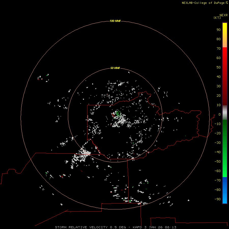This screenshot has height=229, width=229.
Task: Click the 50 value on the color scale
Action: pyautogui.click(x=219, y=67)
